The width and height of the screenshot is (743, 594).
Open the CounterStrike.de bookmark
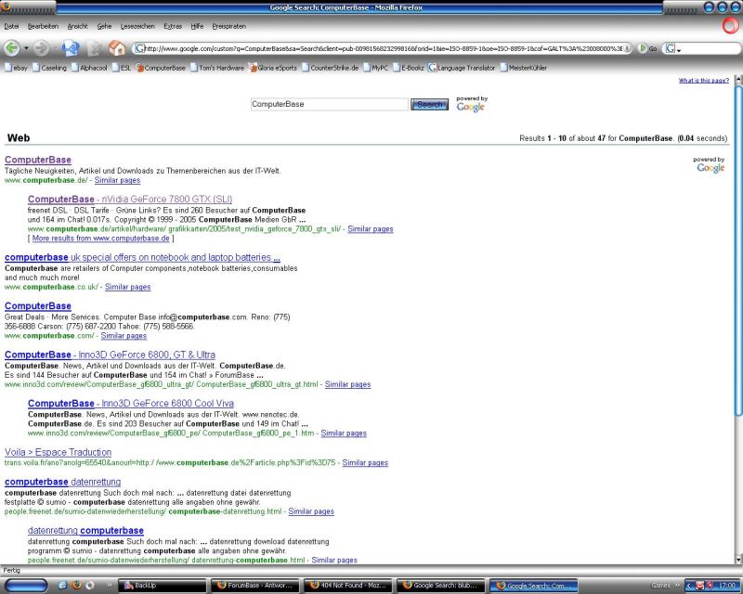pyautogui.click(x=331, y=68)
